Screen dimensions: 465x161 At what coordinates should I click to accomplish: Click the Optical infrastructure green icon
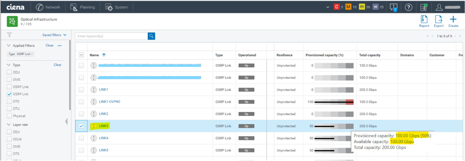point(12,21)
